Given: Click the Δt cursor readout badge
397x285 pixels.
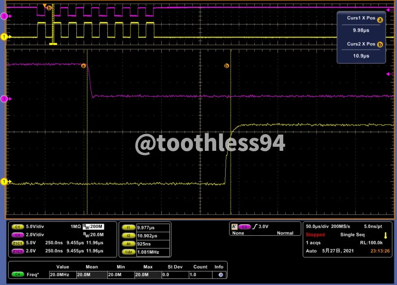Looking at the screenshot, I should [x=128, y=244].
